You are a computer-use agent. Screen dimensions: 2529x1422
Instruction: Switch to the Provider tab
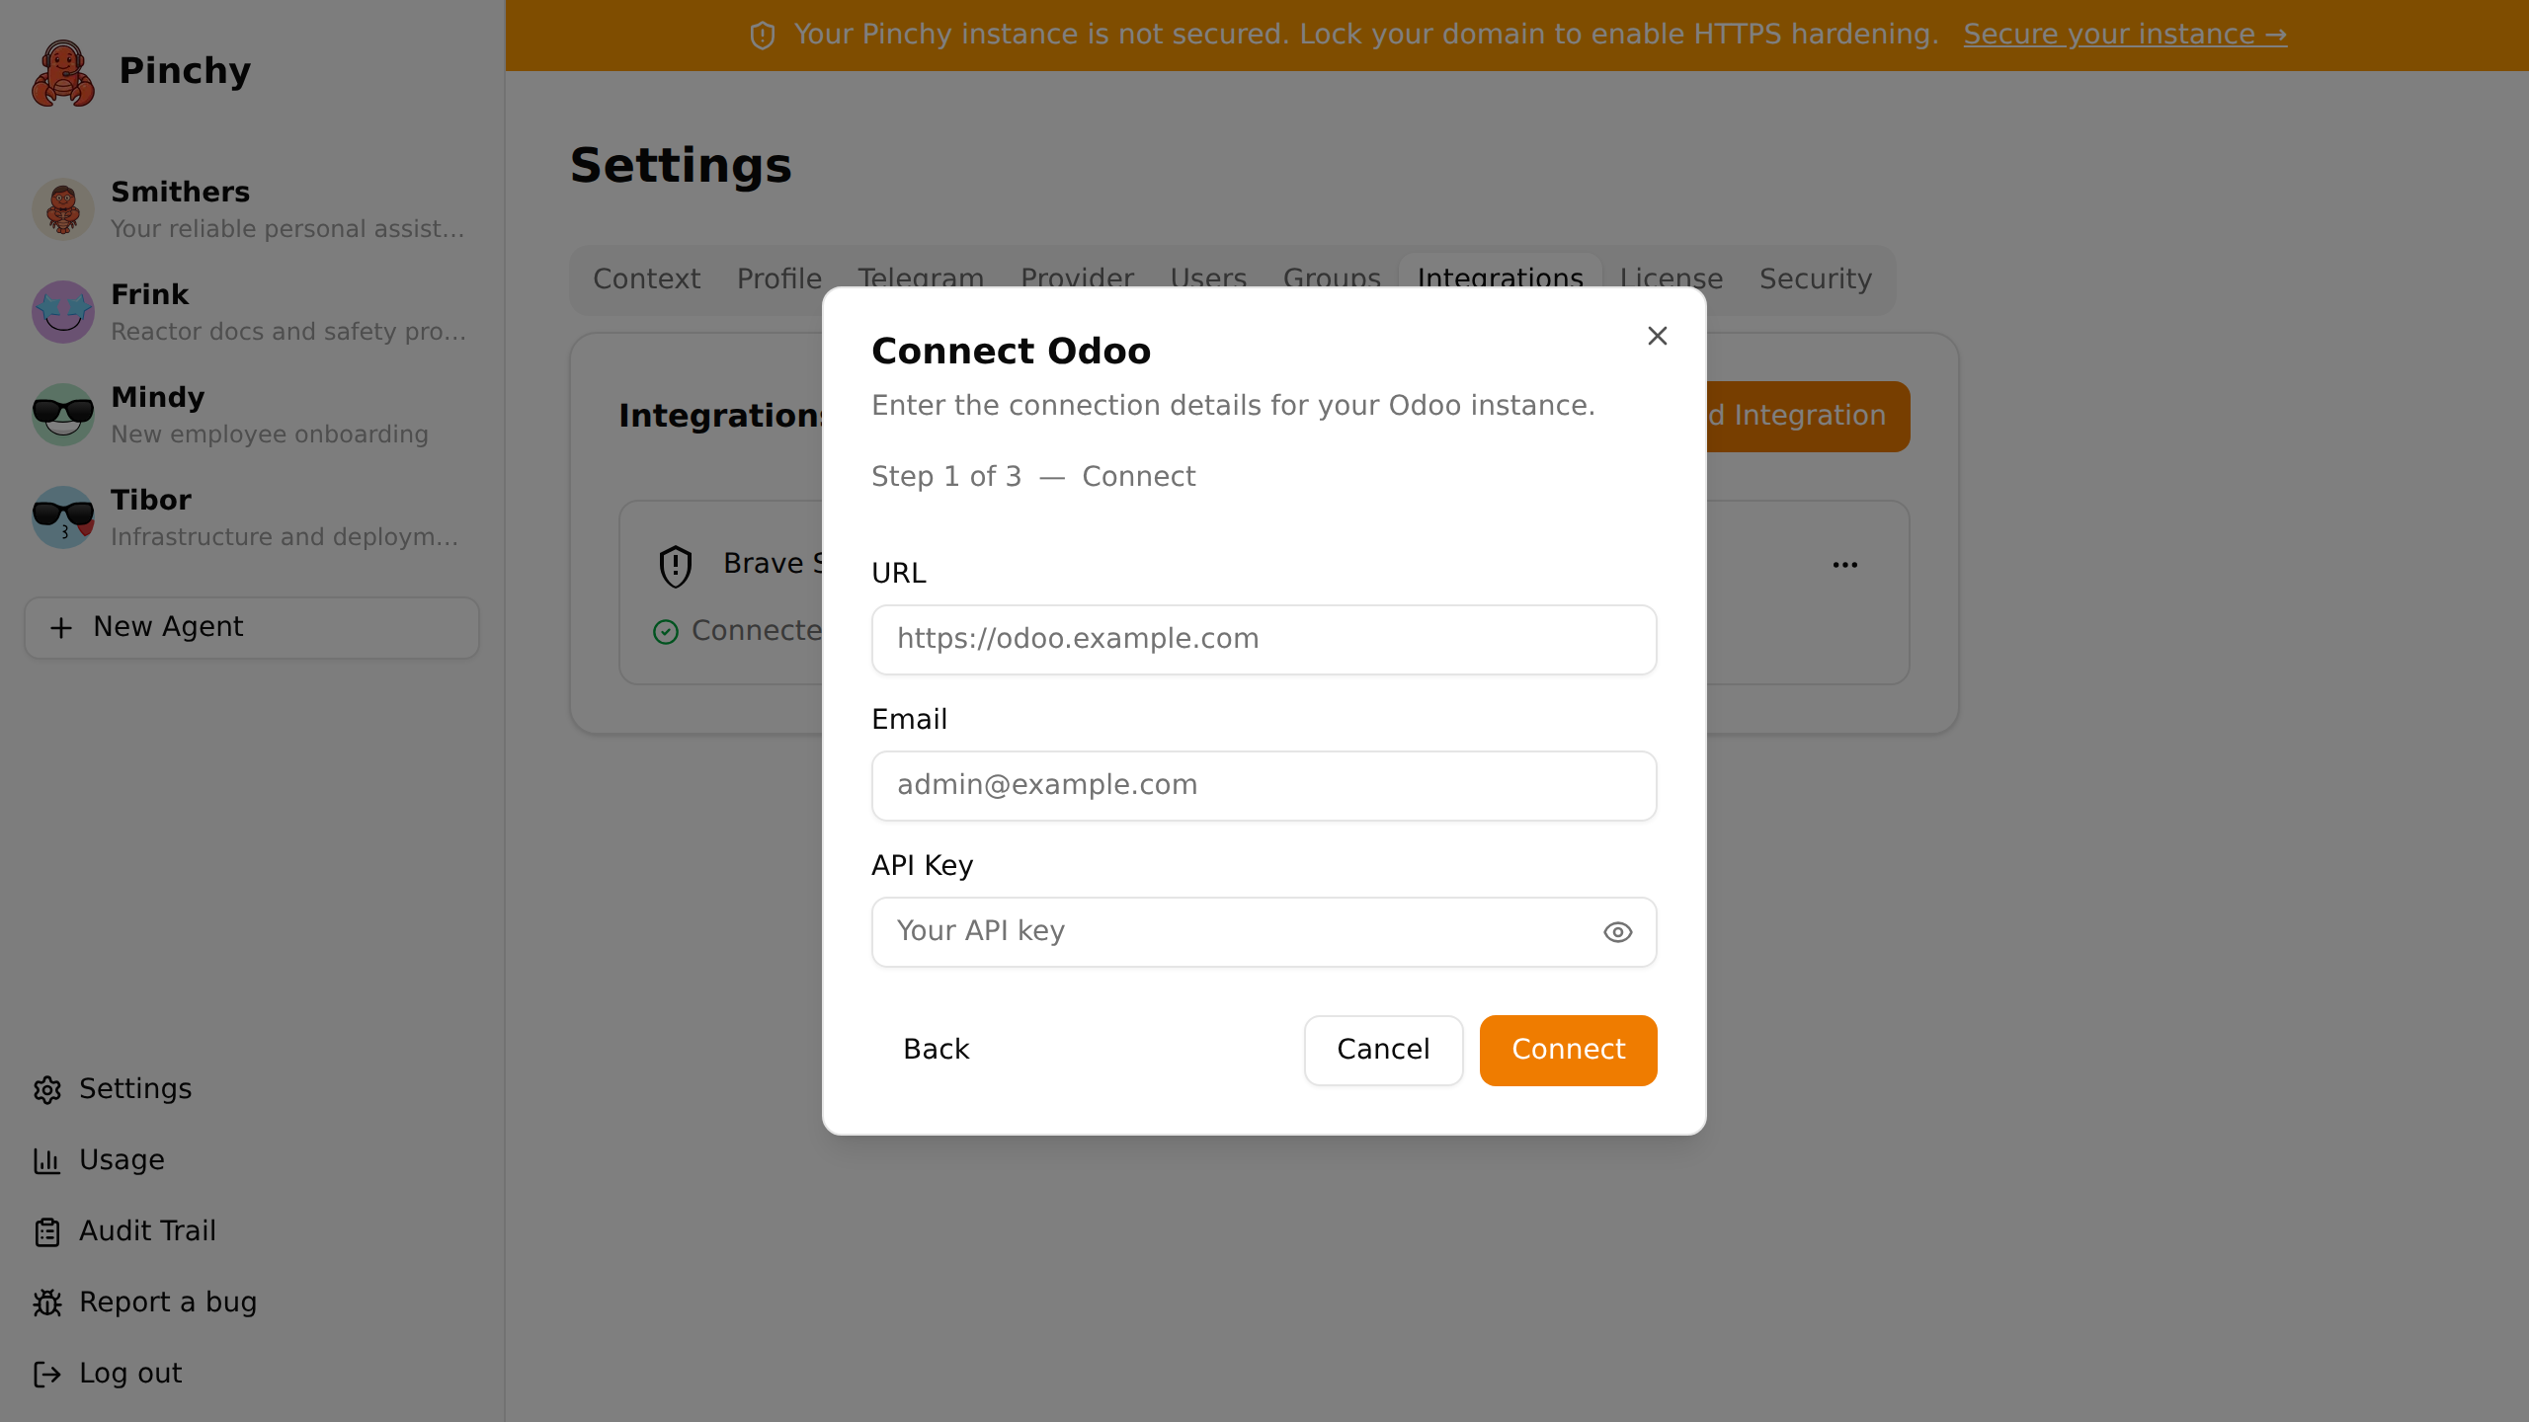1077,275
